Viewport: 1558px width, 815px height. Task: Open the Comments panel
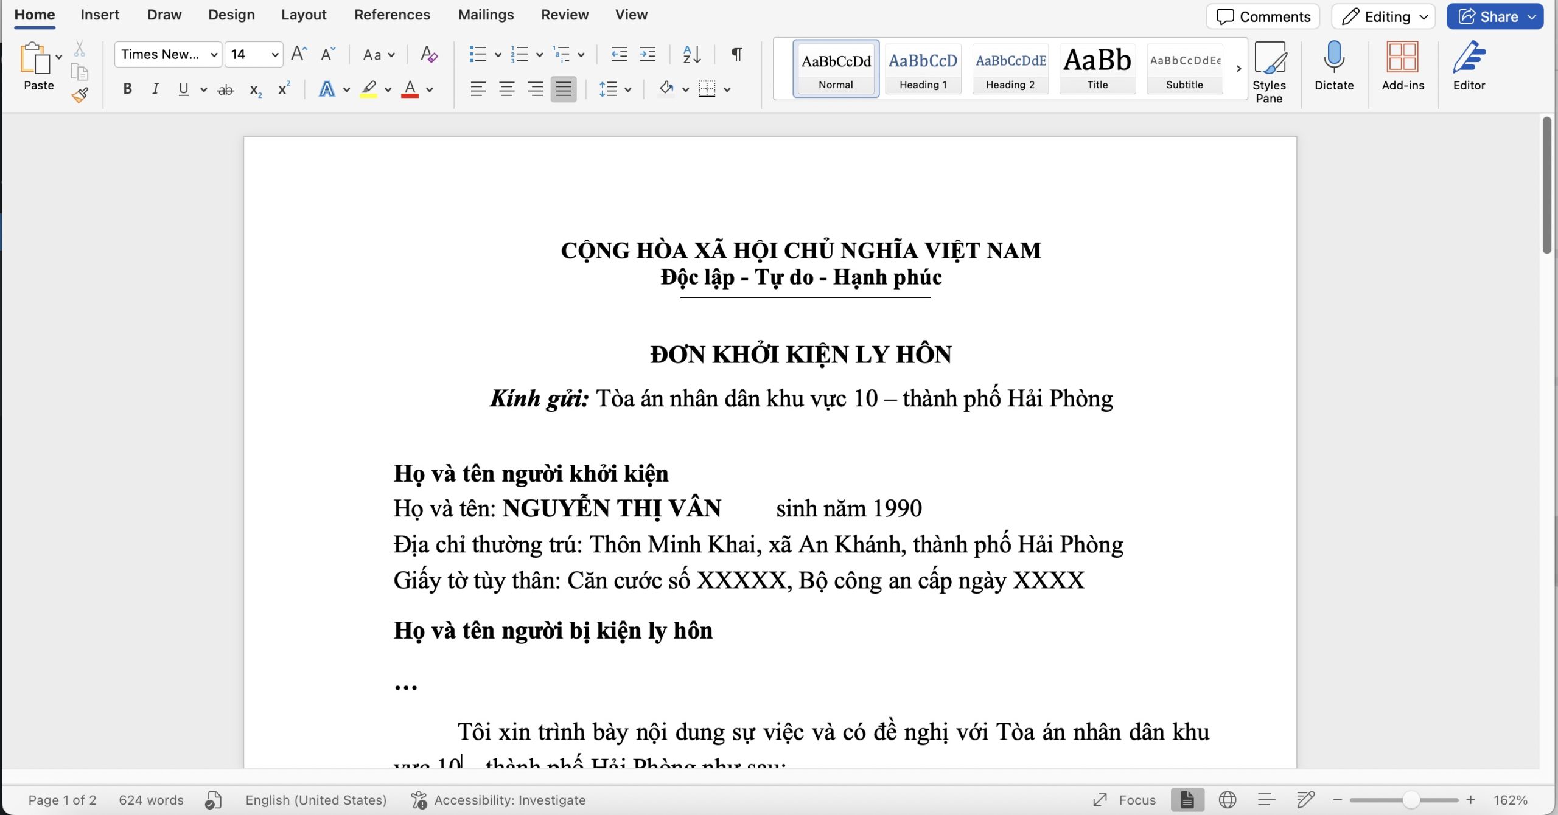[1262, 16]
